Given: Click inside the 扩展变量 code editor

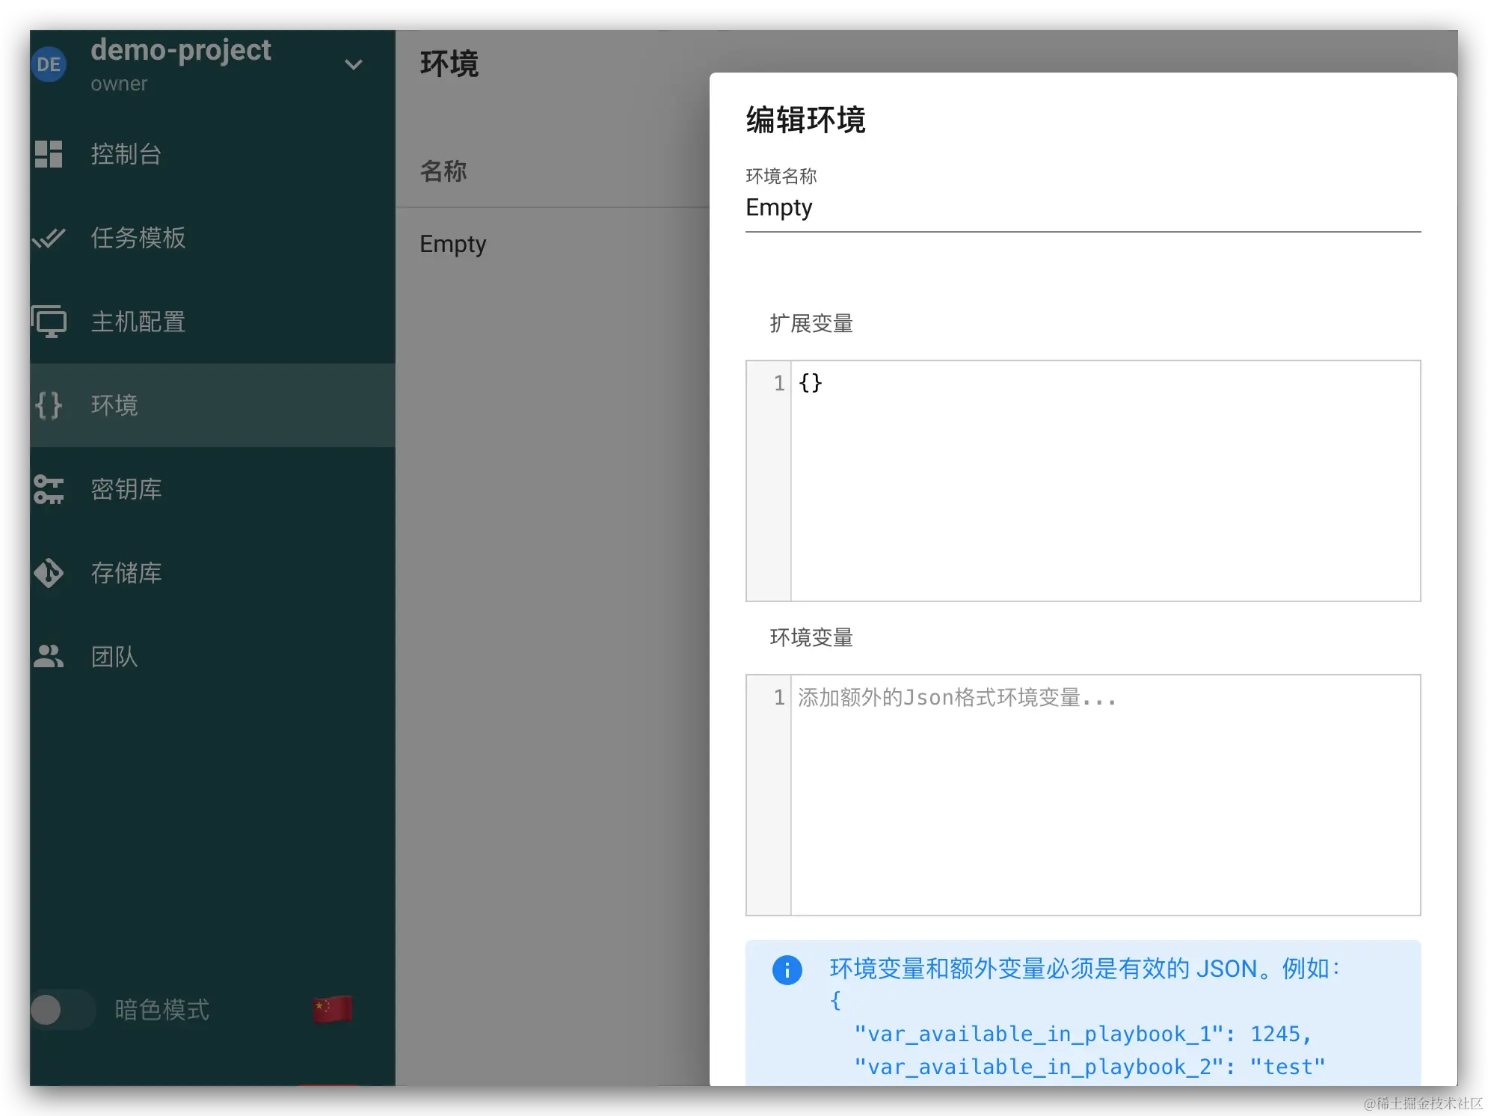Looking at the screenshot, I should click(x=1104, y=480).
